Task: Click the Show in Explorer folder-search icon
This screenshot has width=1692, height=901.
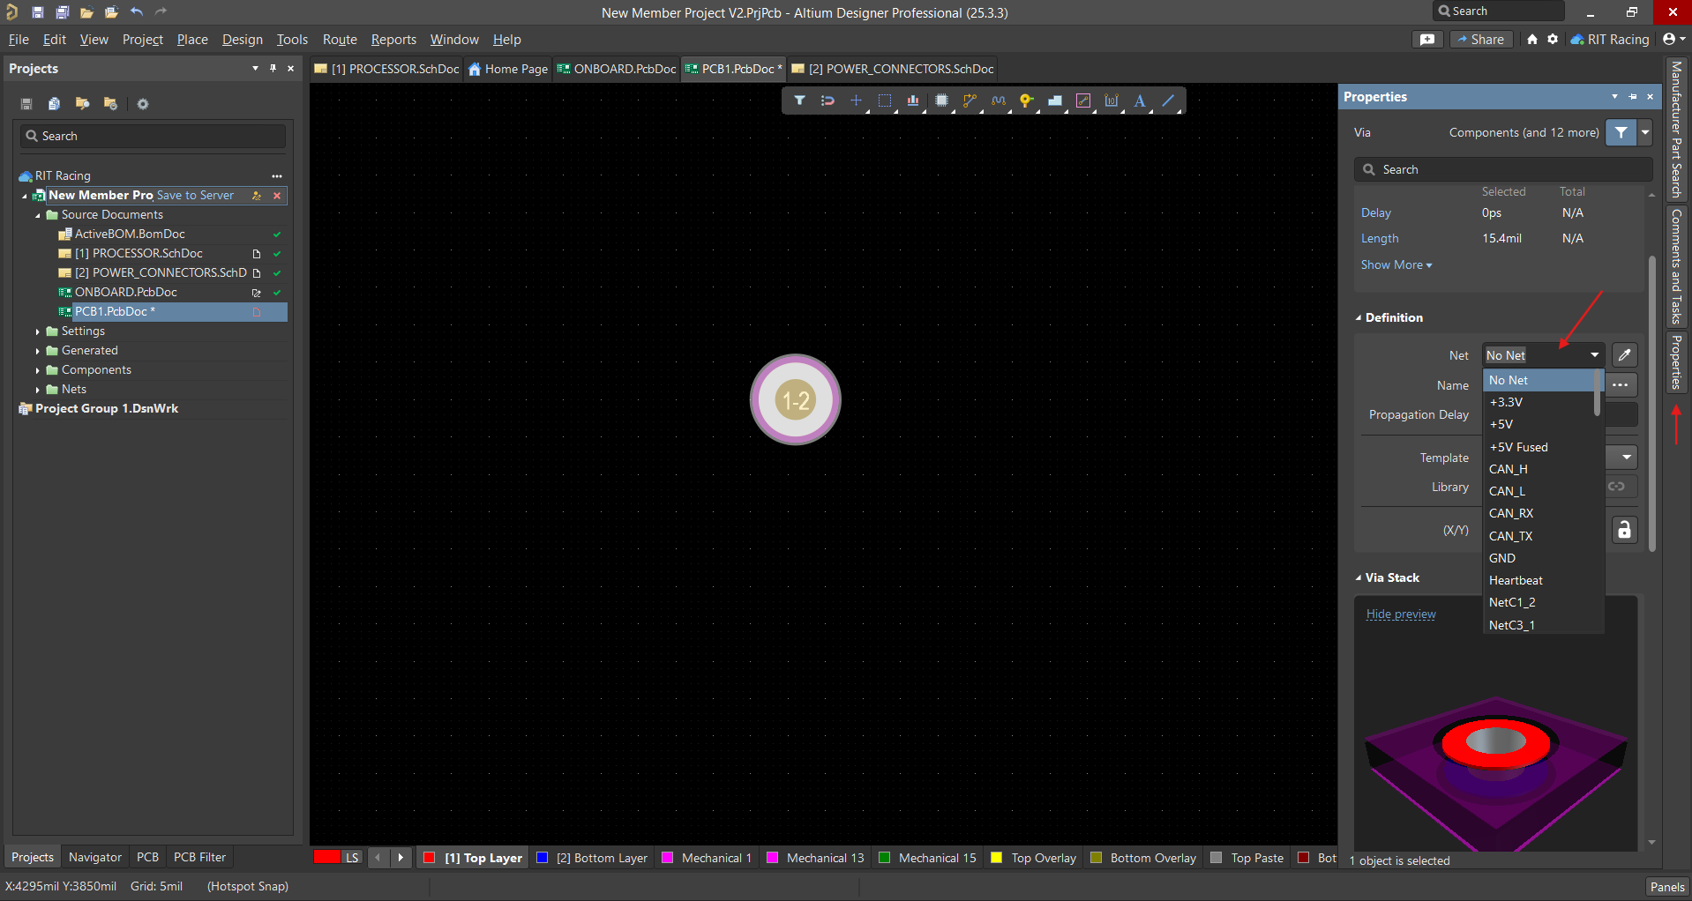Action: point(82,104)
